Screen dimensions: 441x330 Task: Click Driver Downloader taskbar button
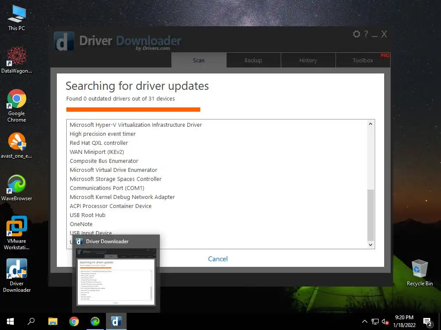(116, 321)
